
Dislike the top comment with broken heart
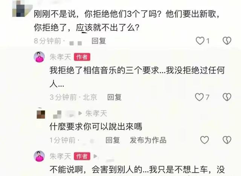coord(227,41)
